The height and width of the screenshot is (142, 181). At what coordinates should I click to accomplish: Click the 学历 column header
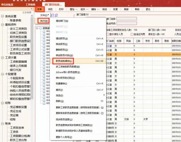148,41
